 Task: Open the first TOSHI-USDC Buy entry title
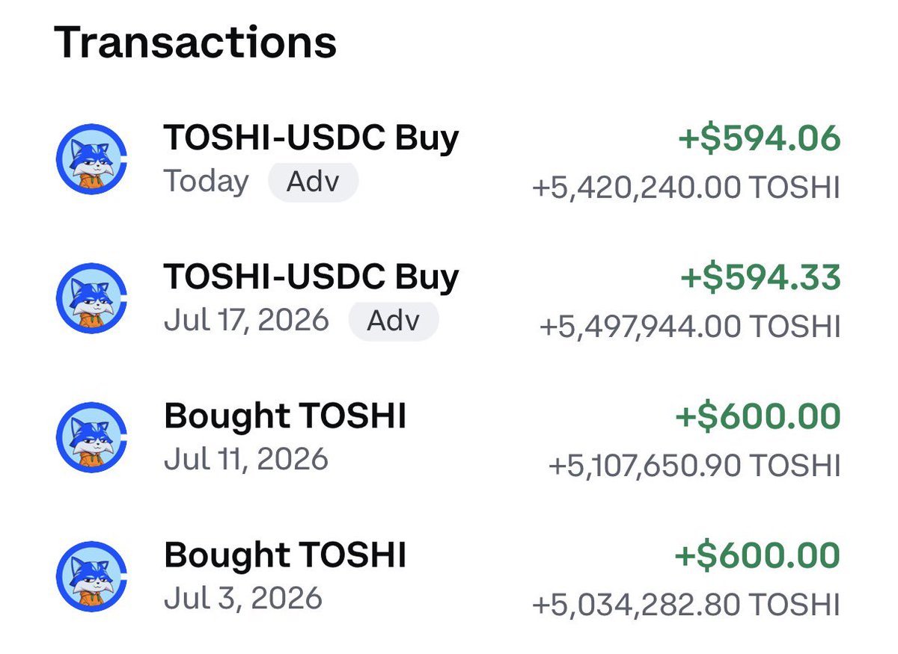(311, 138)
